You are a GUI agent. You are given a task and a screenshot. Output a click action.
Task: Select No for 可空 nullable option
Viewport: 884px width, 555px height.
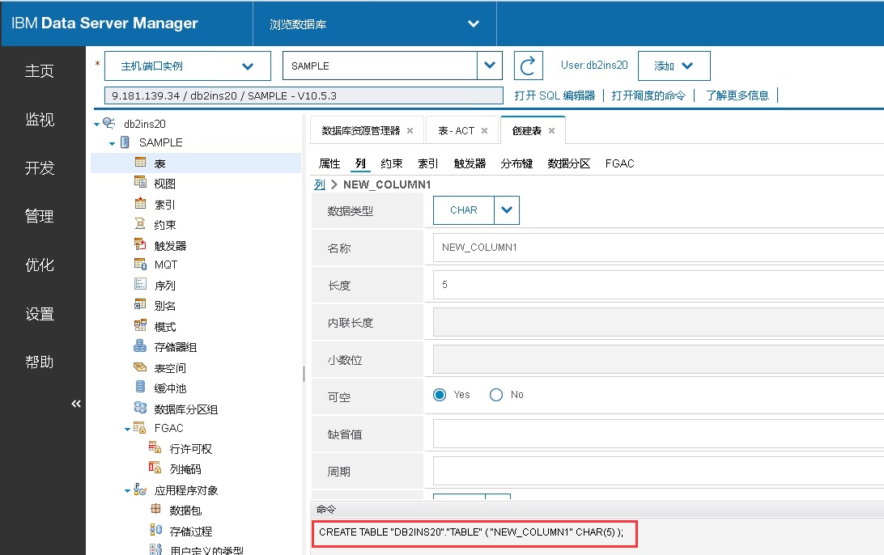(x=495, y=395)
